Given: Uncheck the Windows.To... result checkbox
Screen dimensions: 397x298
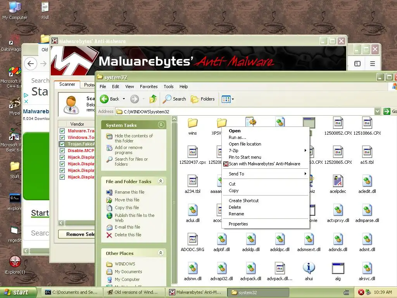Looking at the screenshot, I should click(x=62, y=138).
